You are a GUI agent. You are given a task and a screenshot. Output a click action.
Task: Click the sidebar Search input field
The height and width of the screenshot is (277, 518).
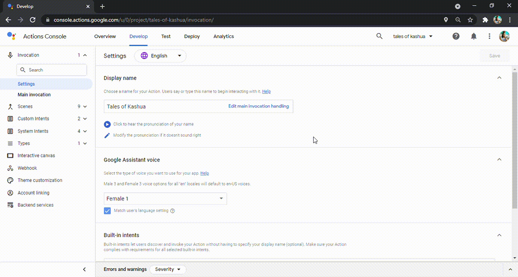point(52,70)
